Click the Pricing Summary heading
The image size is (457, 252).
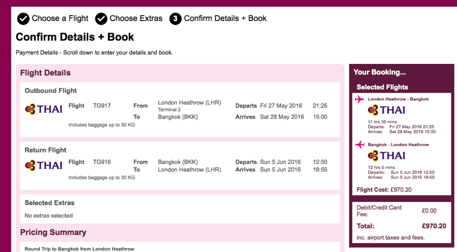tap(53, 232)
